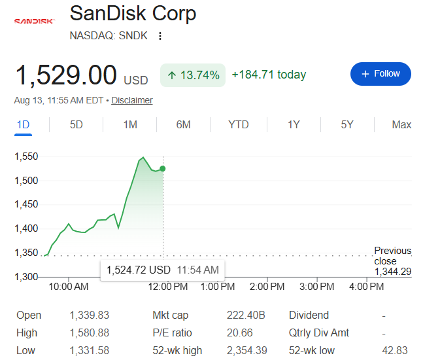Click the Previous close 1,344.29 label
The height and width of the screenshot is (360, 423).
coord(393,261)
